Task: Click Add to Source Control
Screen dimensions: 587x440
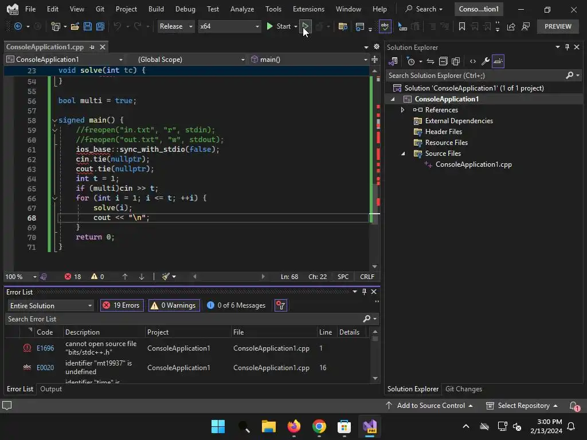Action: click(429, 406)
